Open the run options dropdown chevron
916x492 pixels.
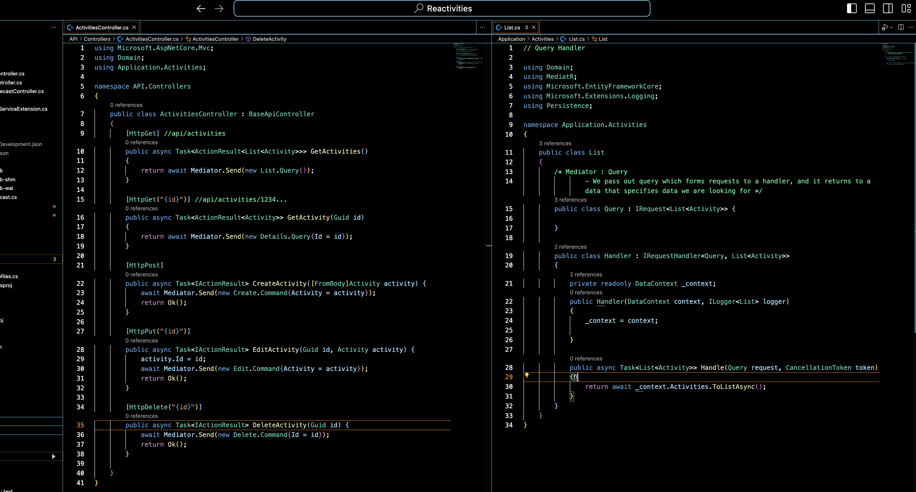coord(892,27)
